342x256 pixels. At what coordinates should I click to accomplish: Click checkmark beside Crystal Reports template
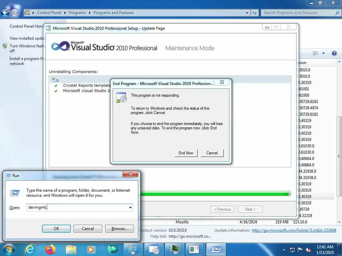(56, 86)
